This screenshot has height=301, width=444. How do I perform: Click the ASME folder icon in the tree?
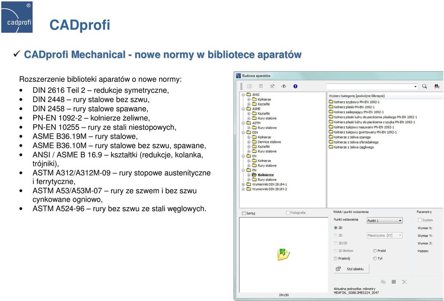tap(249, 109)
